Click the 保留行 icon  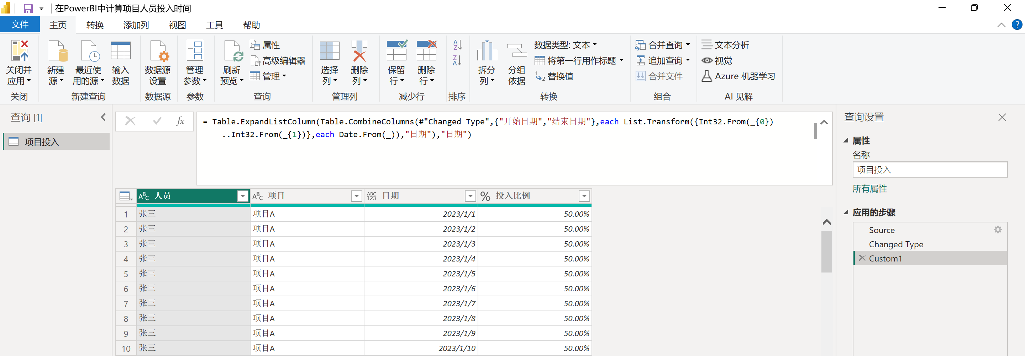pos(396,50)
